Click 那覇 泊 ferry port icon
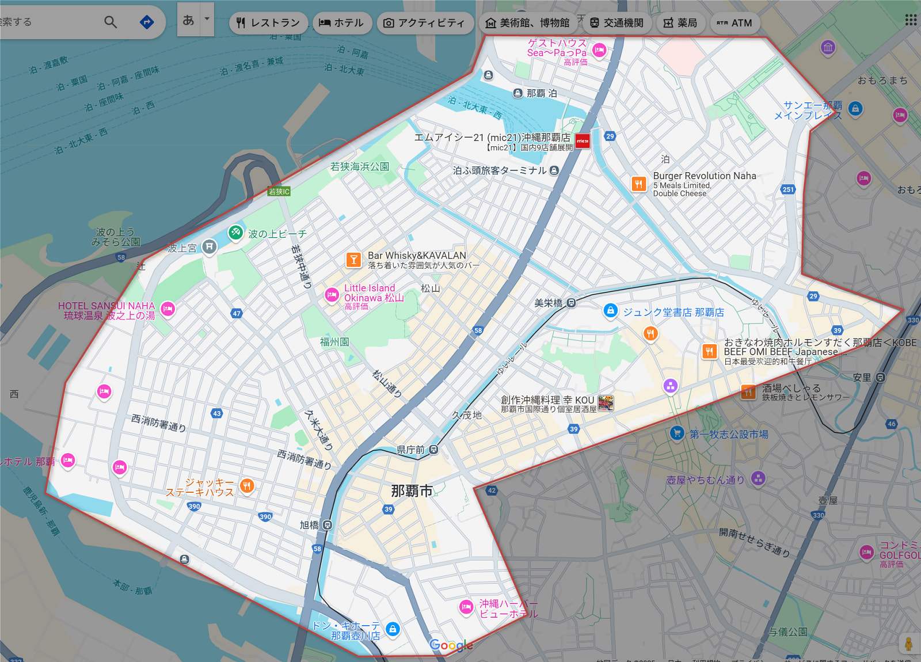921x662 pixels. pos(517,93)
